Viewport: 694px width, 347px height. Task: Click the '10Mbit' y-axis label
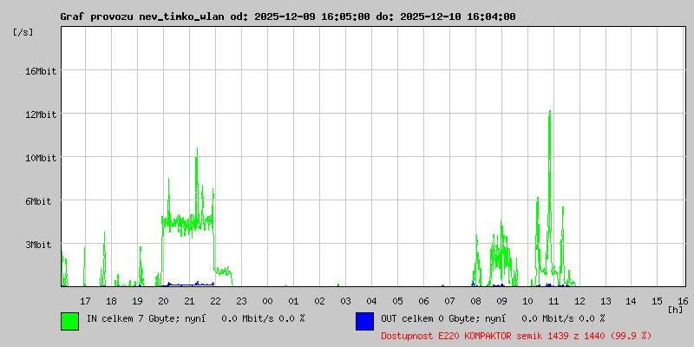tap(42, 158)
